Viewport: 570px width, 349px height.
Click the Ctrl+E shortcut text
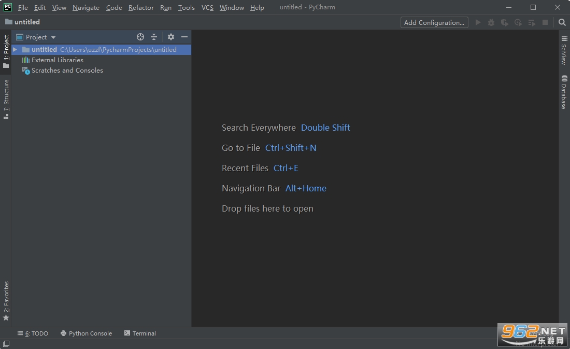(x=286, y=168)
